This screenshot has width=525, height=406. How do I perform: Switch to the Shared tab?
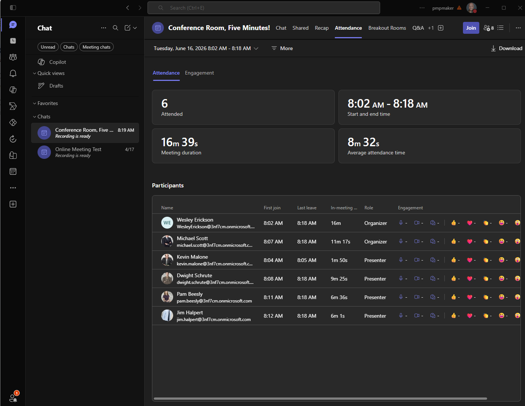pyautogui.click(x=300, y=28)
